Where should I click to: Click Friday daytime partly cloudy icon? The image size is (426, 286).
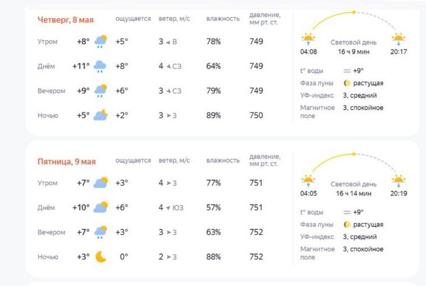pyautogui.click(x=101, y=208)
